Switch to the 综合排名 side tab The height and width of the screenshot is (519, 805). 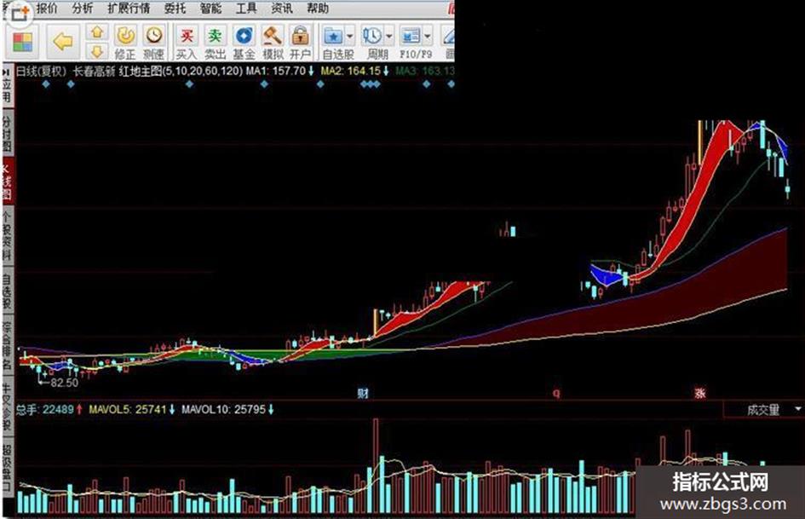tap(7, 345)
